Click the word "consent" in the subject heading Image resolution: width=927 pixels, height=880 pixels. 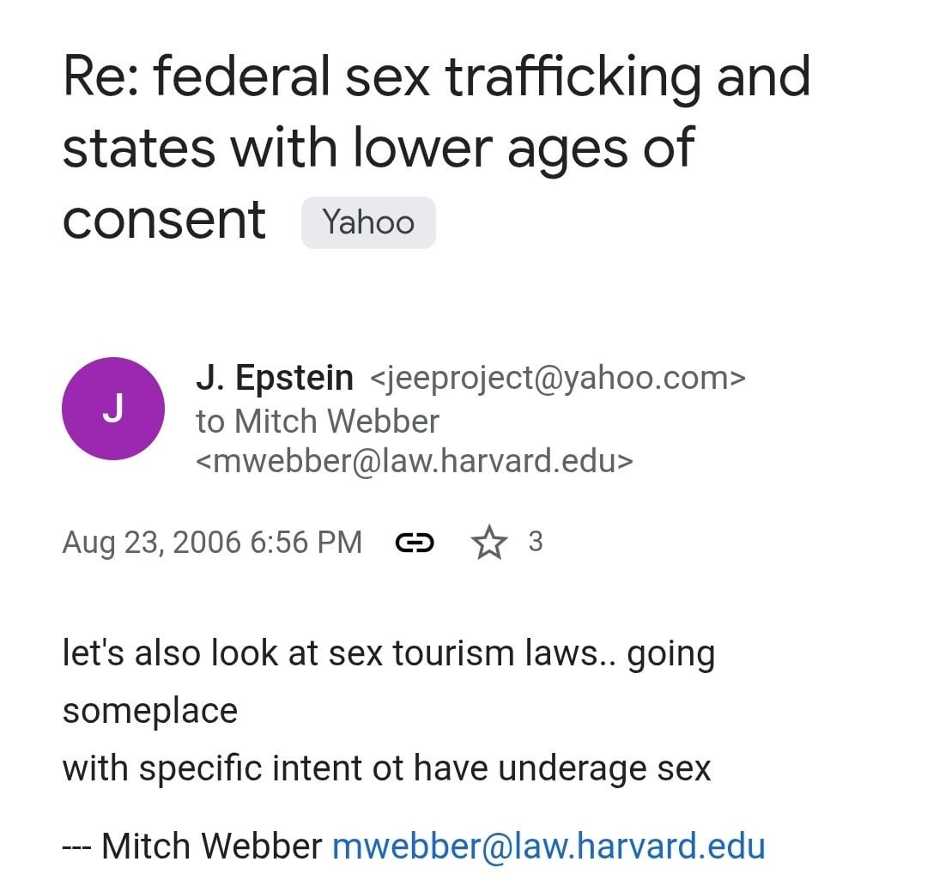[164, 219]
